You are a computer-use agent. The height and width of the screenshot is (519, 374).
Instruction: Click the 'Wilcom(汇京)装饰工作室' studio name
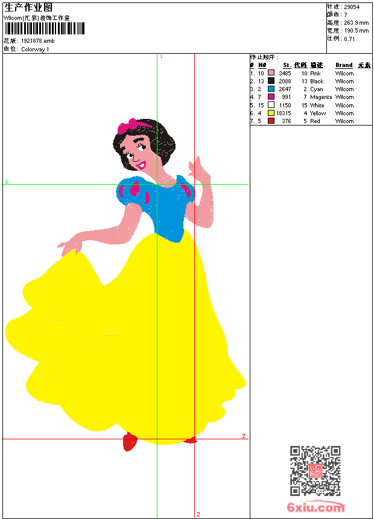pyautogui.click(x=37, y=18)
